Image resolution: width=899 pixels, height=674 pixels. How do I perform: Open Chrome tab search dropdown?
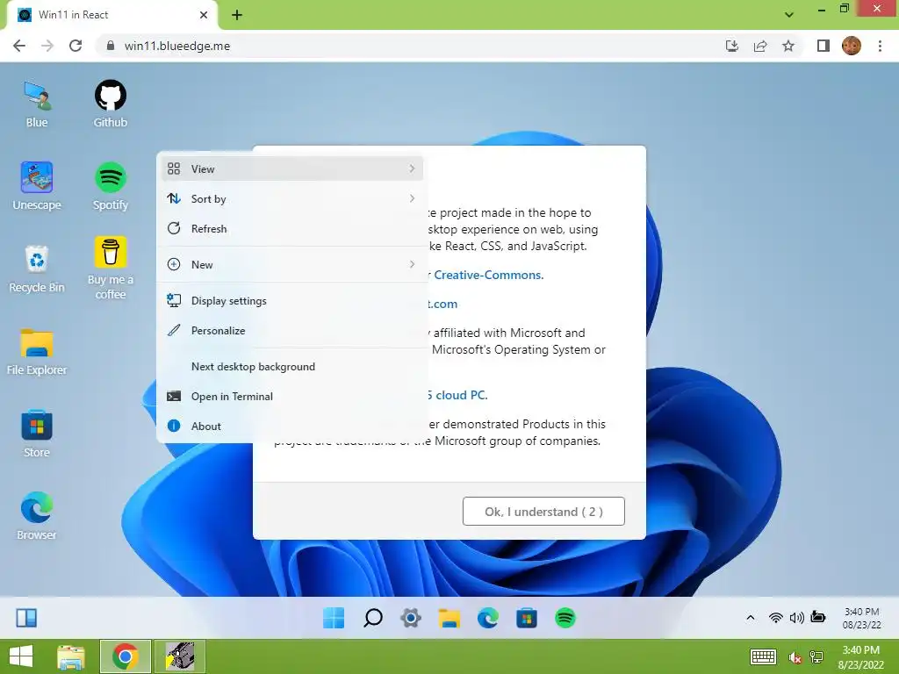coord(789,15)
